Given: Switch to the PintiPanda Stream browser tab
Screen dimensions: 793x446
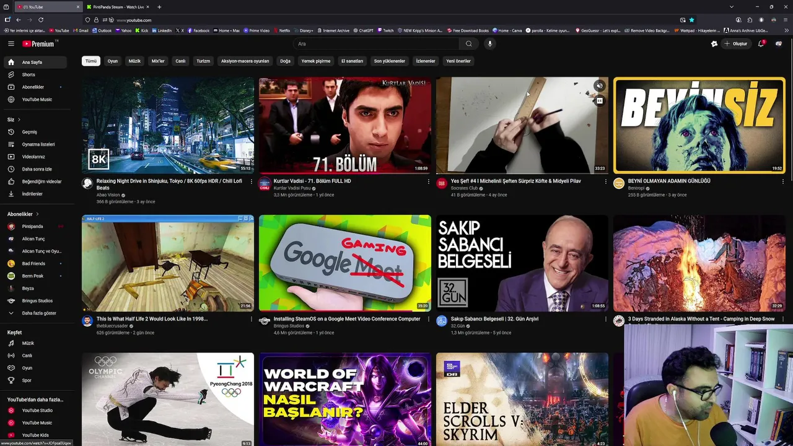Looking at the screenshot, I should click(116, 7).
